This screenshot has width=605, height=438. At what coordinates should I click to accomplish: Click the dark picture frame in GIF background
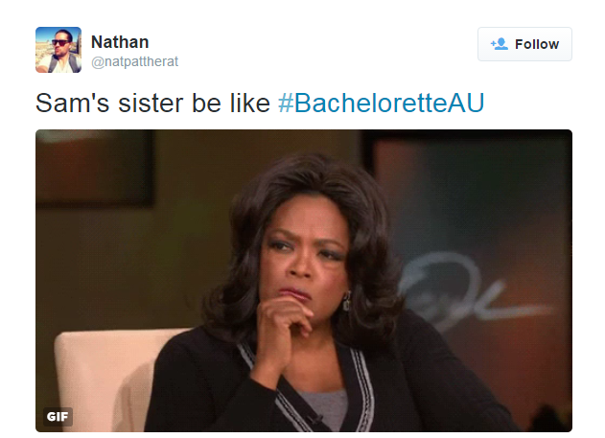[95, 168]
